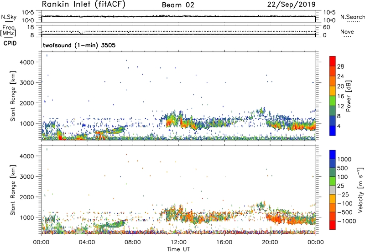The image size is (365, 252).
Task: Click the '2000' tick on velocity panel axis
Action: tap(26, 197)
